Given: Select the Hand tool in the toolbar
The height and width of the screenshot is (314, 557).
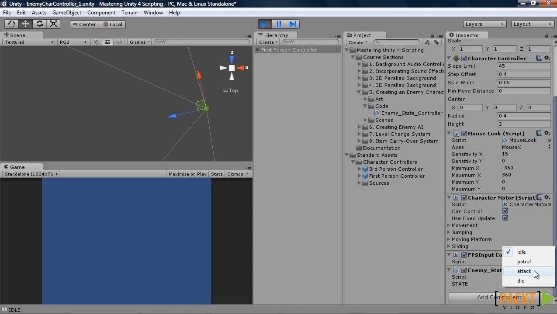Looking at the screenshot, I should pyautogui.click(x=11, y=24).
